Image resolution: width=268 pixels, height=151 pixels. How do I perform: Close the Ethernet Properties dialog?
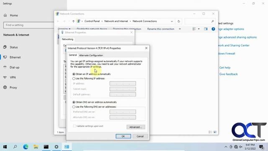[x=131, y=32]
